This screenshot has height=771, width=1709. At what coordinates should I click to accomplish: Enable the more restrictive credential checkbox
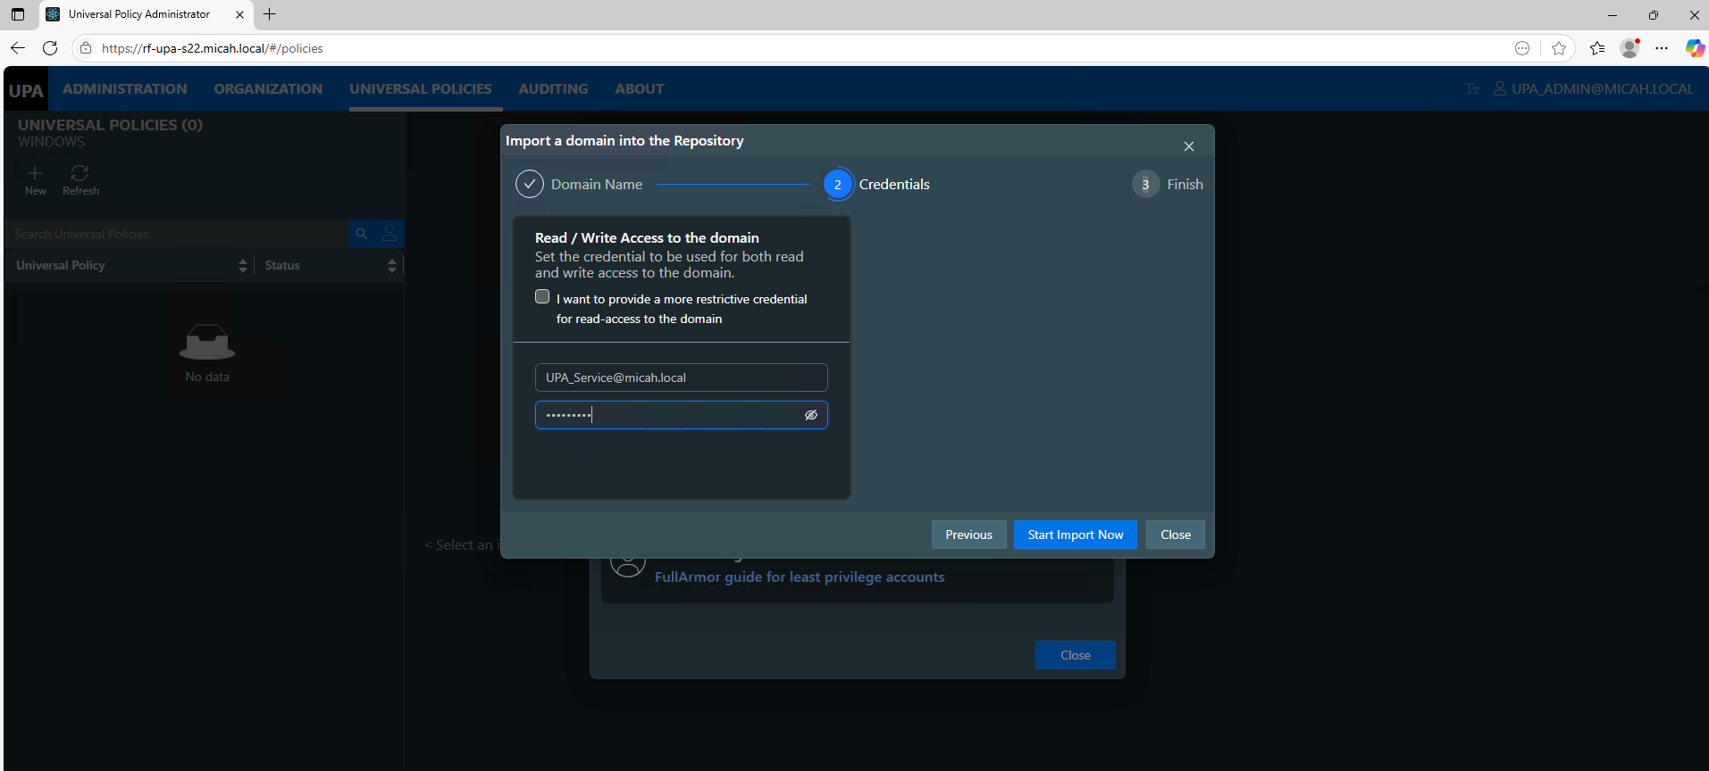pyautogui.click(x=542, y=297)
